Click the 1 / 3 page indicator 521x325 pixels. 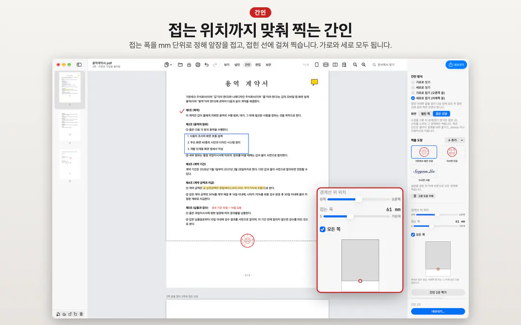(x=306, y=65)
